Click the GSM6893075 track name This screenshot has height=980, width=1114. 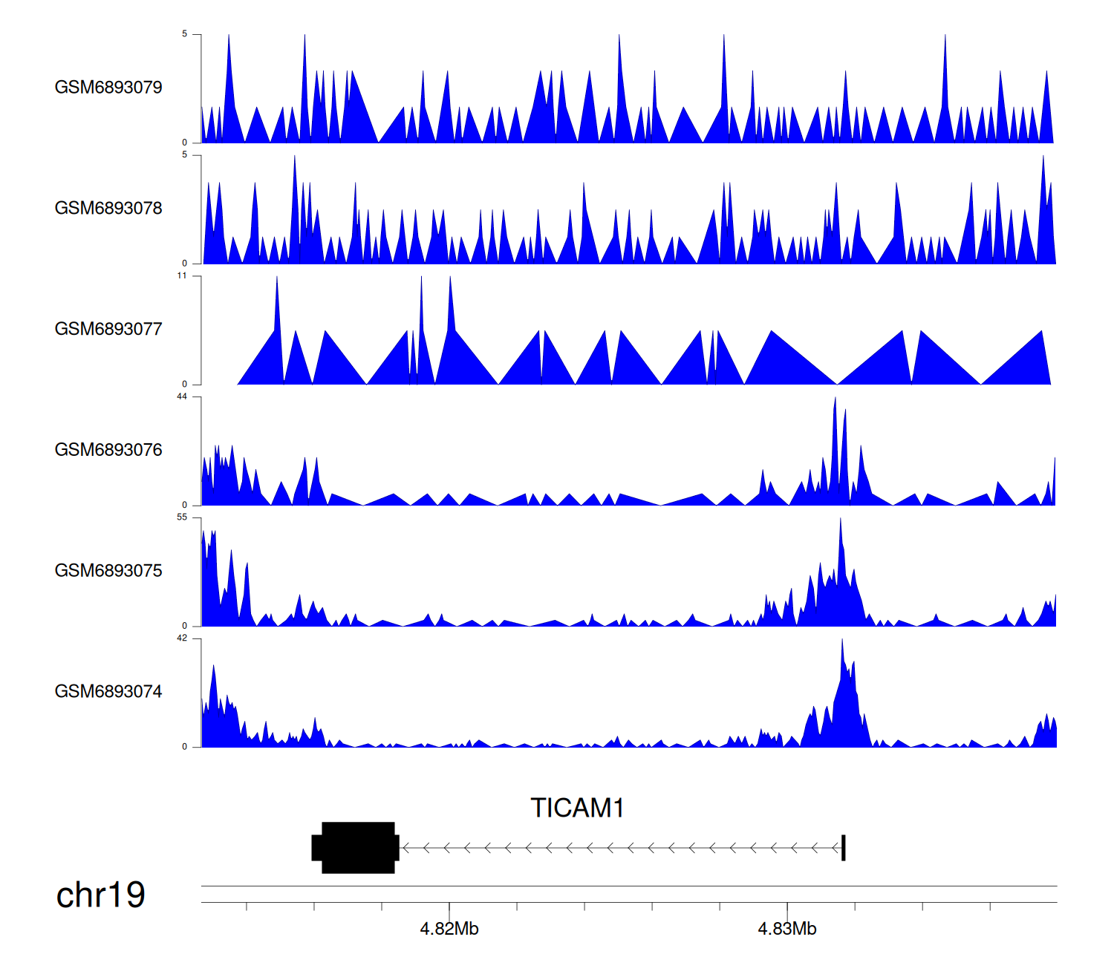tap(108, 571)
